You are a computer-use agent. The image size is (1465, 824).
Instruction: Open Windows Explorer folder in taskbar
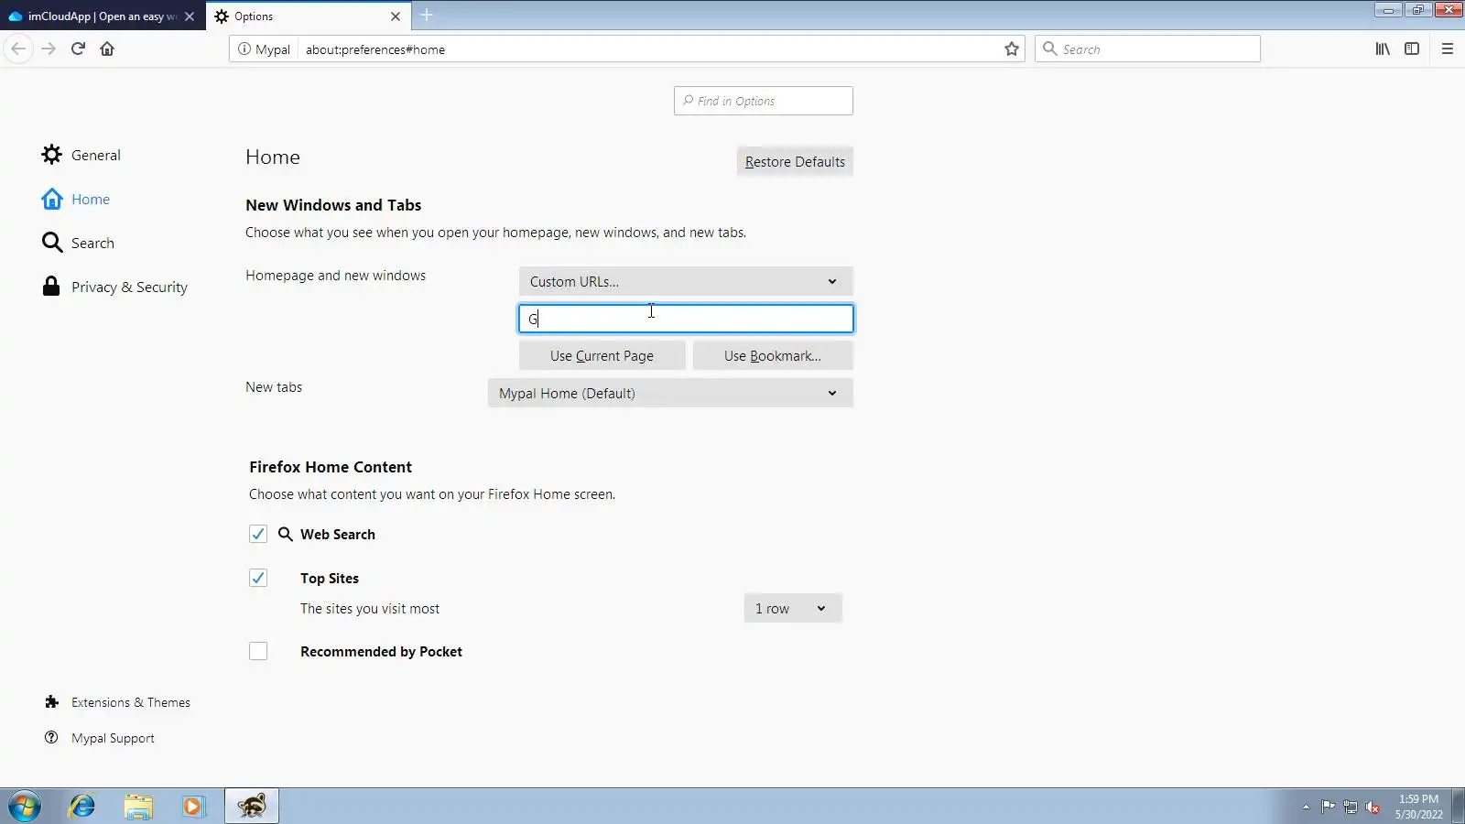(138, 807)
